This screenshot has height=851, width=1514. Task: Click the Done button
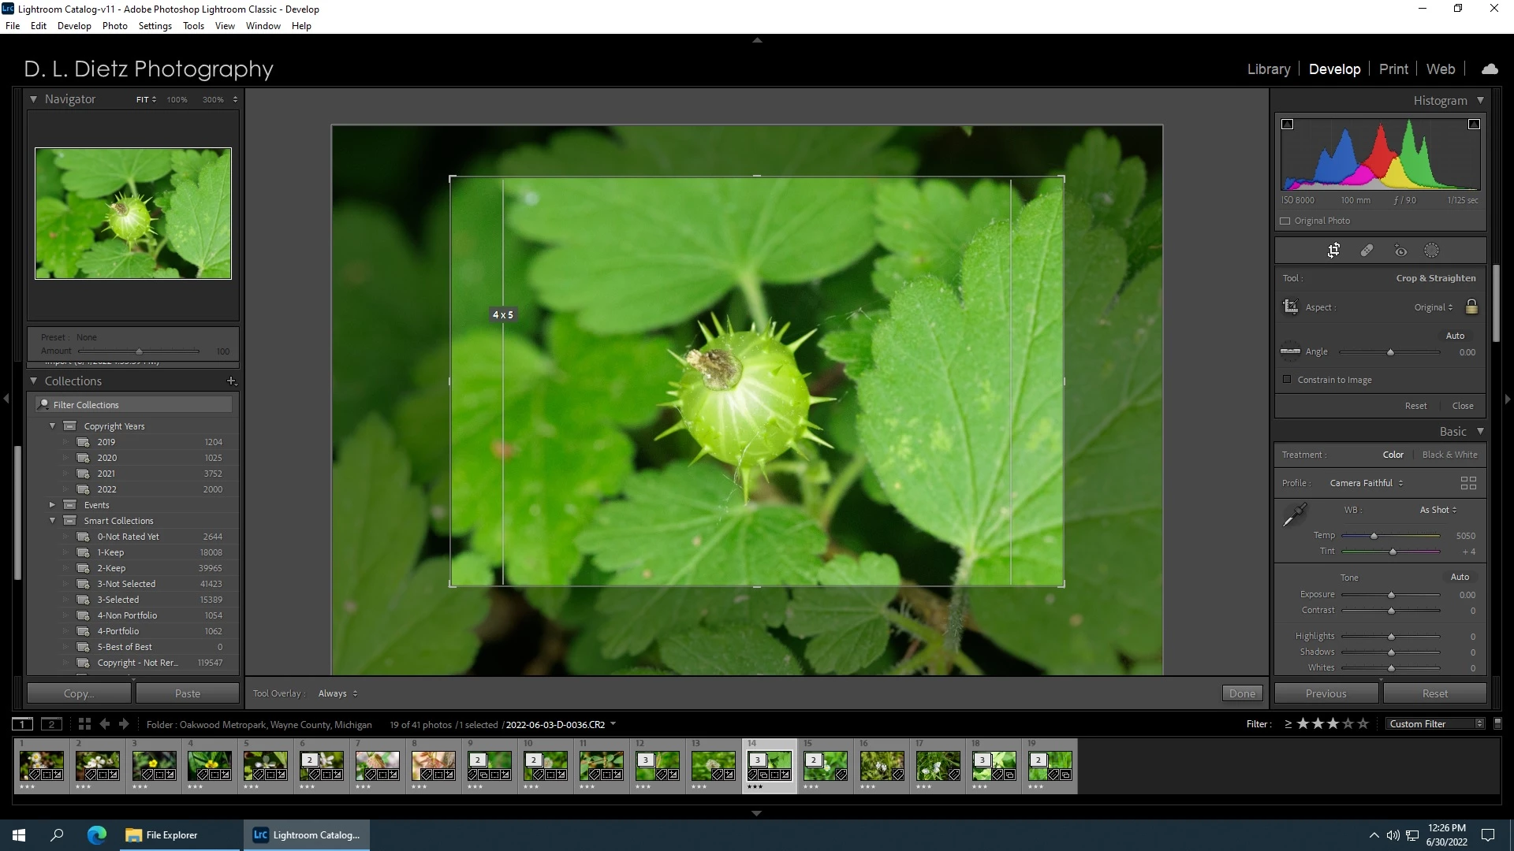click(x=1242, y=693)
